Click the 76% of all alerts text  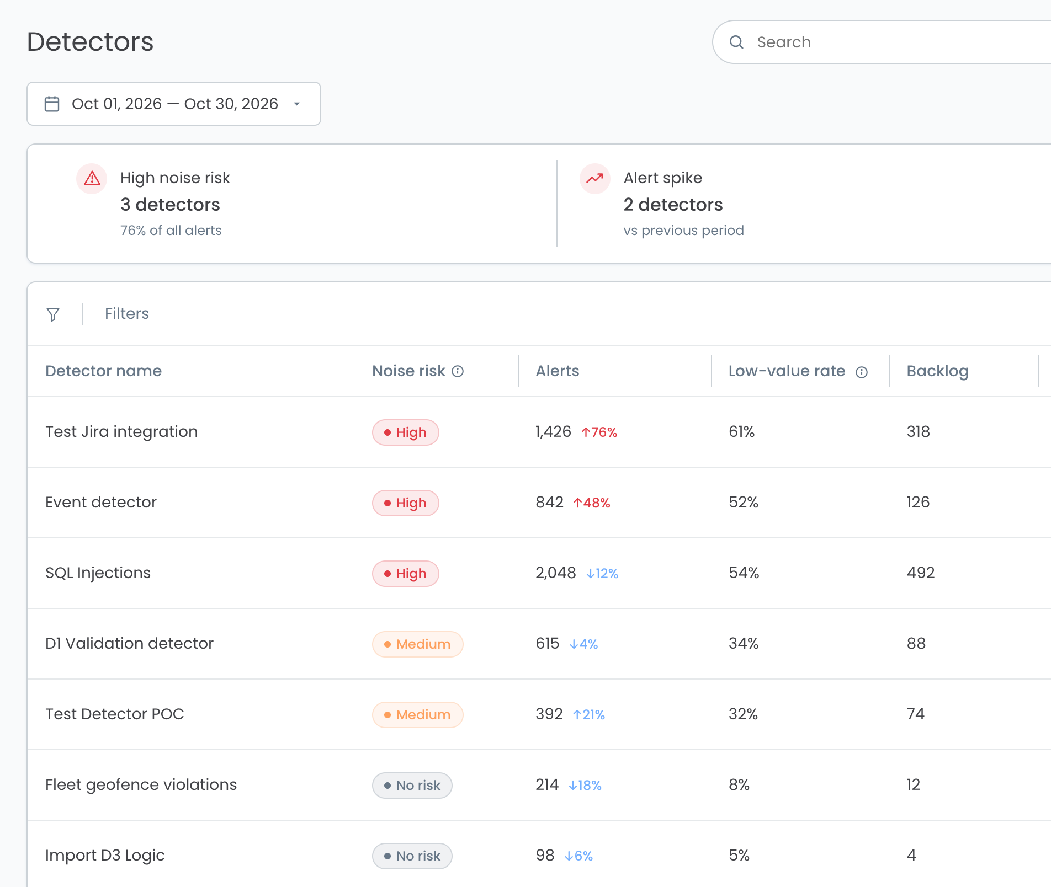click(171, 231)
